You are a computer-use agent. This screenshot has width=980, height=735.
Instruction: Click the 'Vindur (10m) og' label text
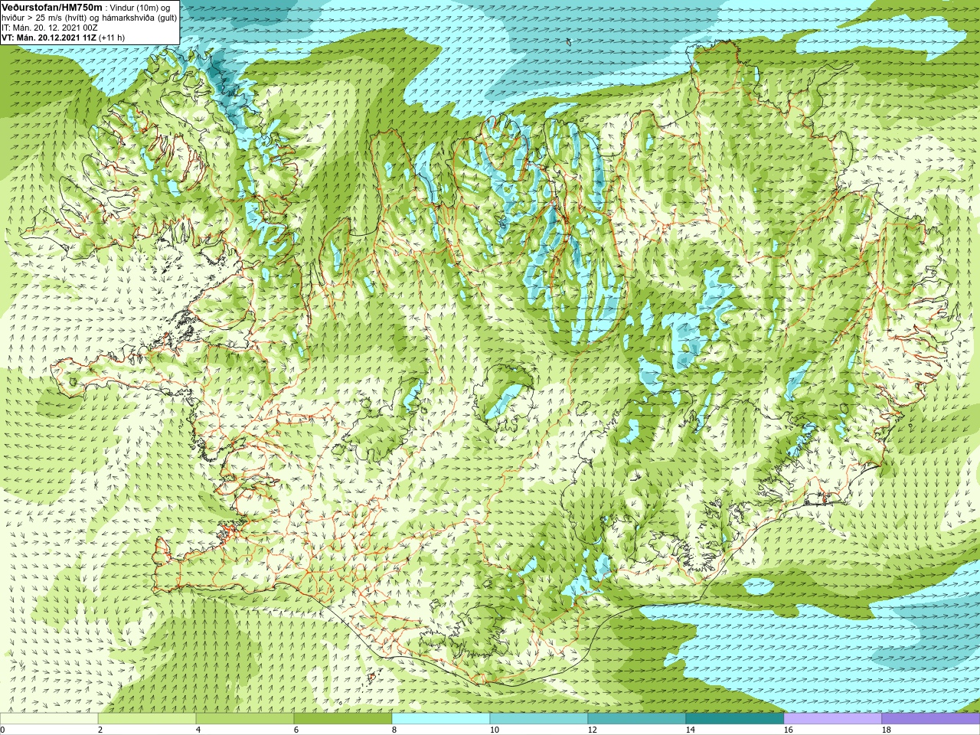[140, 8]
